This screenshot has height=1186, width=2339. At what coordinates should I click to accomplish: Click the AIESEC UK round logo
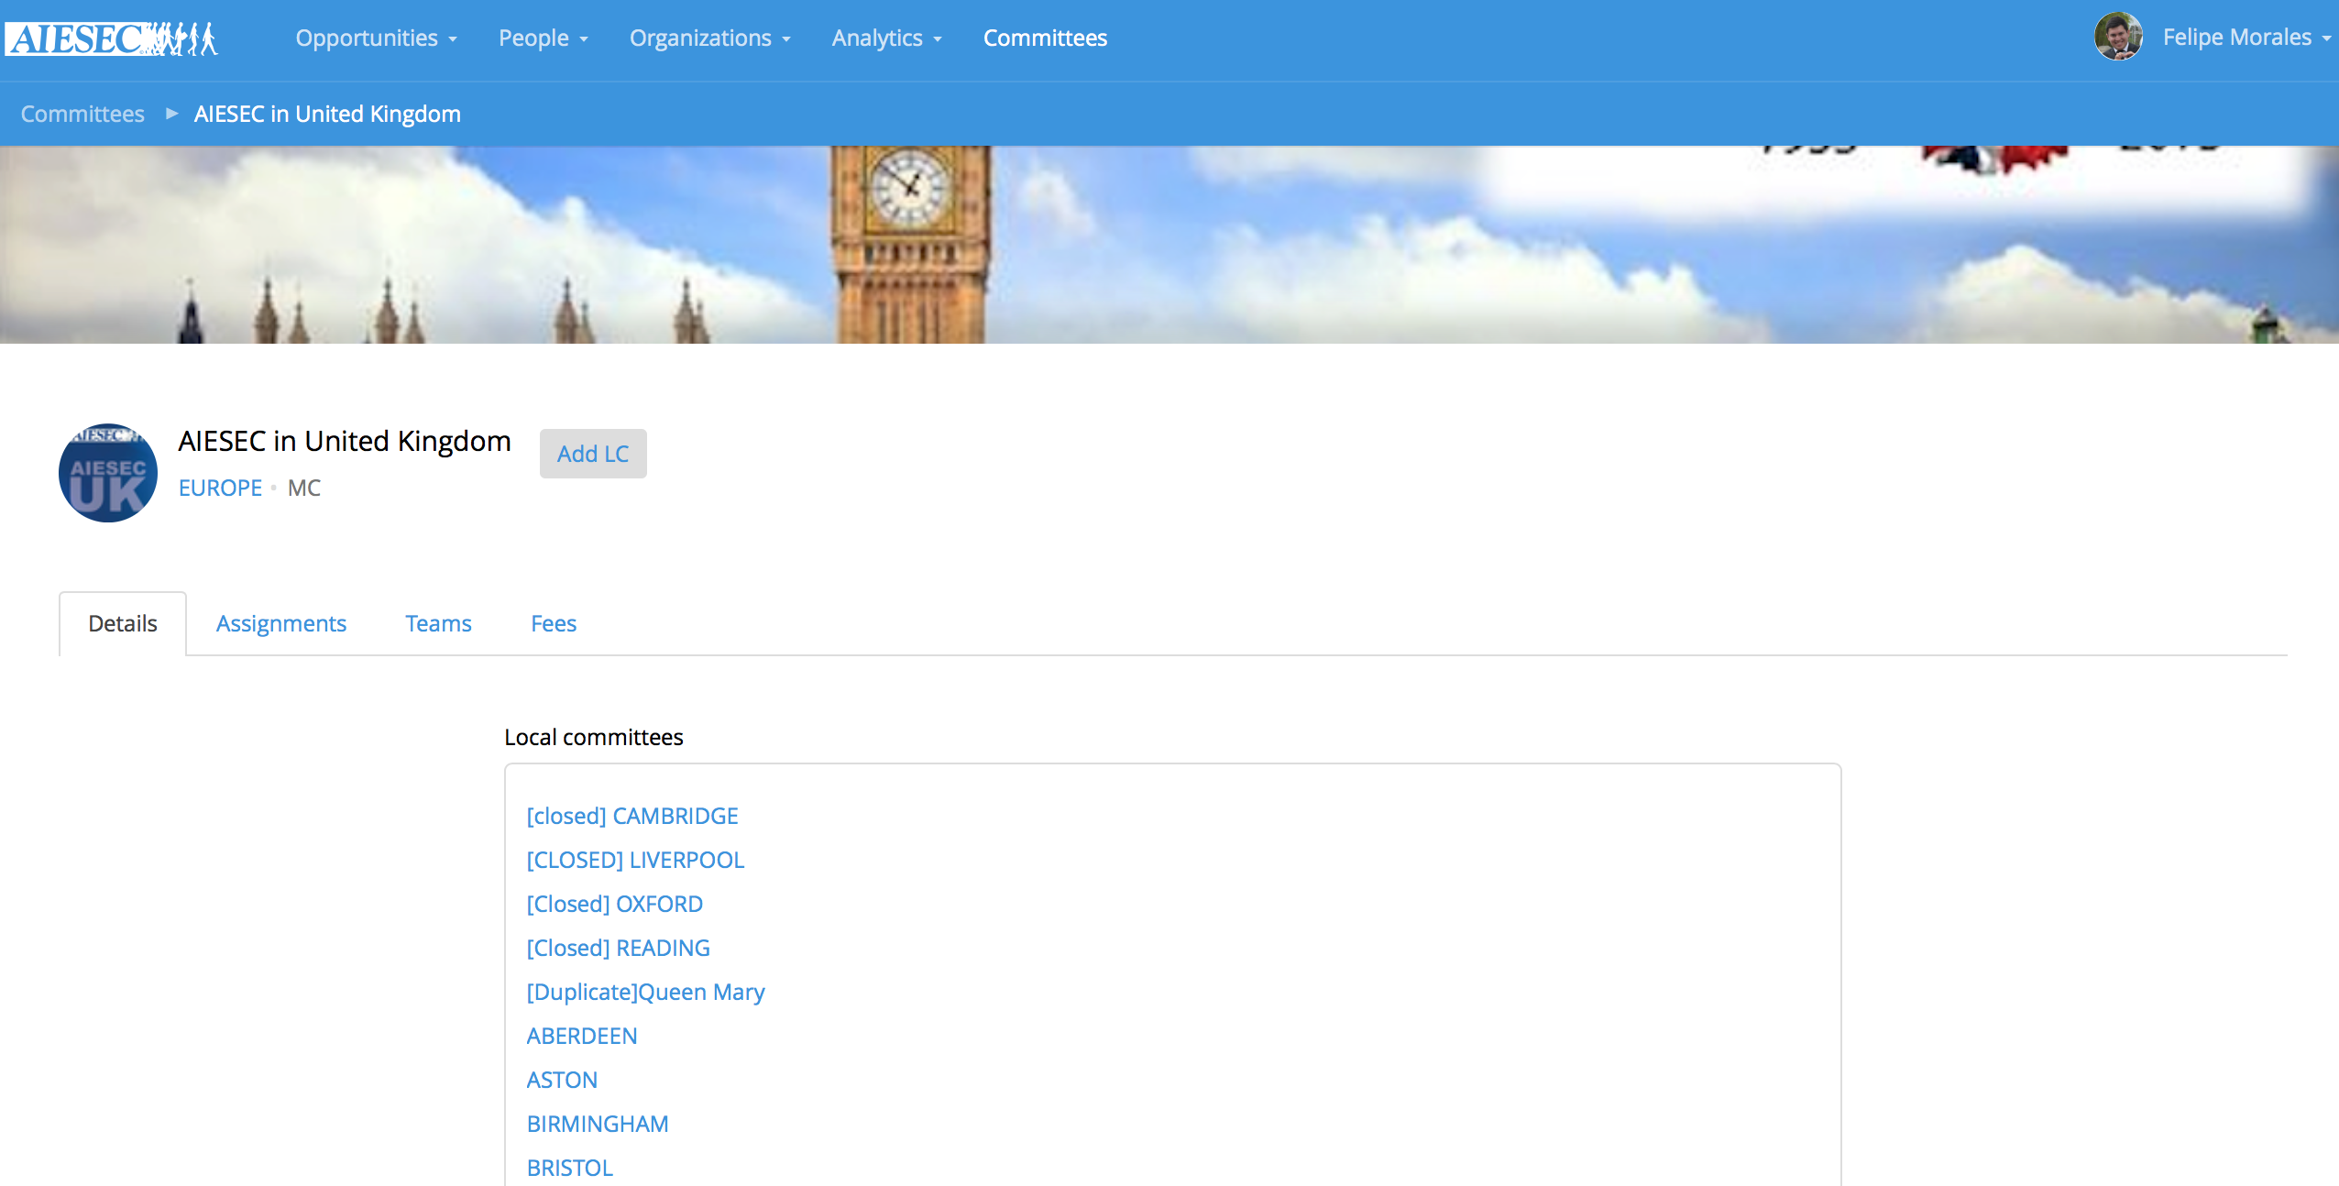coord(108,473)
